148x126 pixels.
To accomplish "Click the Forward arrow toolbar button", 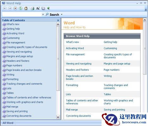I will coord(10,8).
